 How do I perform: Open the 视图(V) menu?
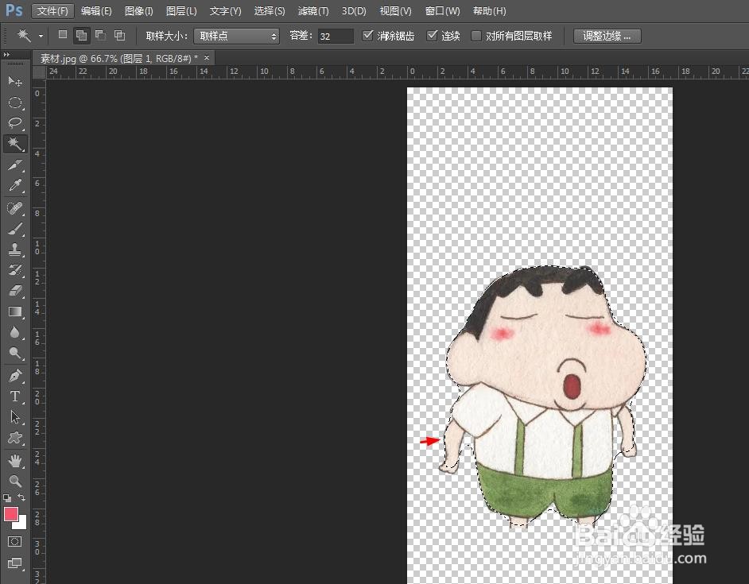tap(395, 11)
